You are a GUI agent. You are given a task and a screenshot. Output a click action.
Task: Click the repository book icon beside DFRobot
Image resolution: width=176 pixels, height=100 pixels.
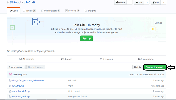point(8,2)
